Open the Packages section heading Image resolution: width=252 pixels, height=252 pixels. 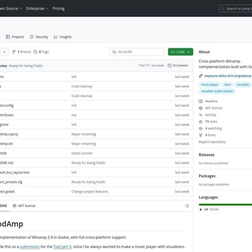(207, 176)
